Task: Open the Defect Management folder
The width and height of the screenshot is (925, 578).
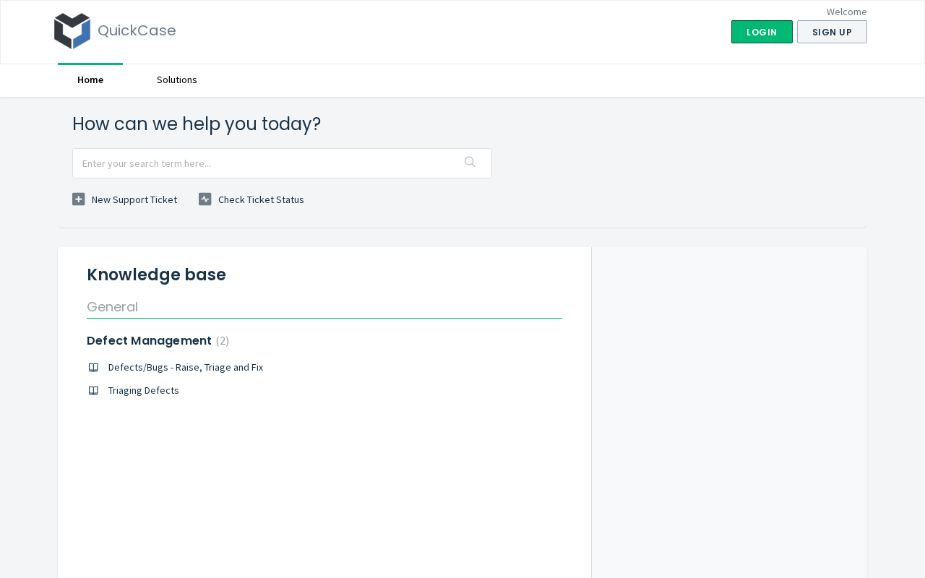Action: [x=149, y=340]
